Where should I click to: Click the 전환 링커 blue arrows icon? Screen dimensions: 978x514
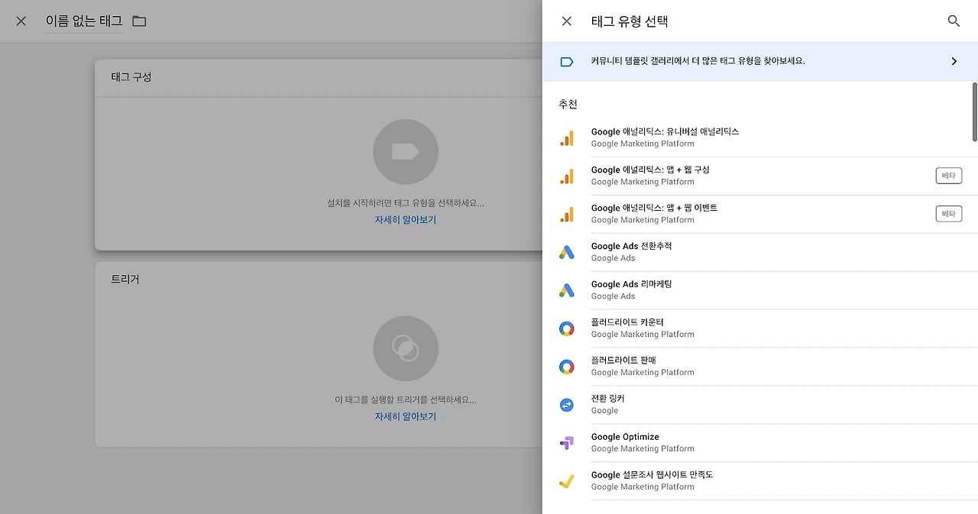(566, 405)
